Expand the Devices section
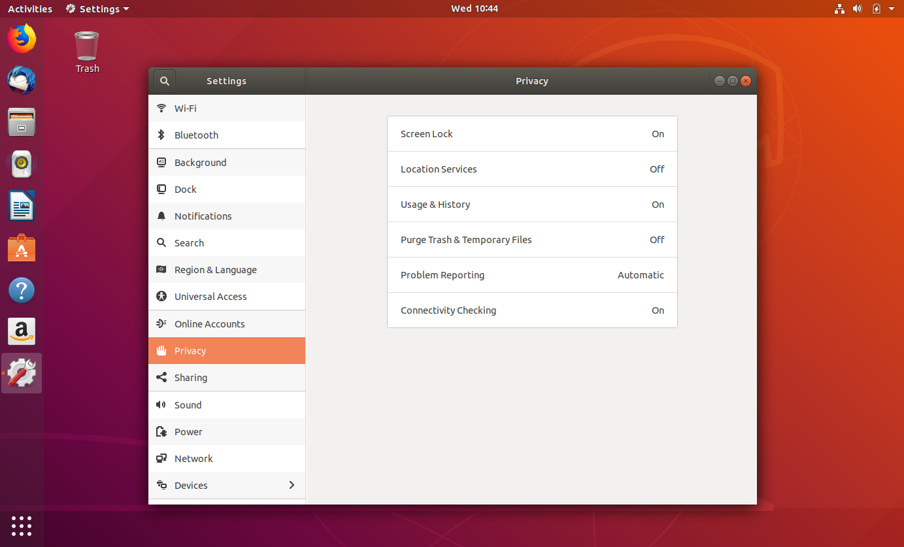904x547 pixels. coord(226,485)
